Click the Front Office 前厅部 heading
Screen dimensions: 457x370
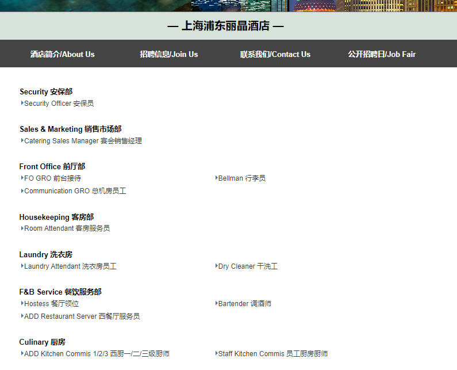(x=52, y=167)
